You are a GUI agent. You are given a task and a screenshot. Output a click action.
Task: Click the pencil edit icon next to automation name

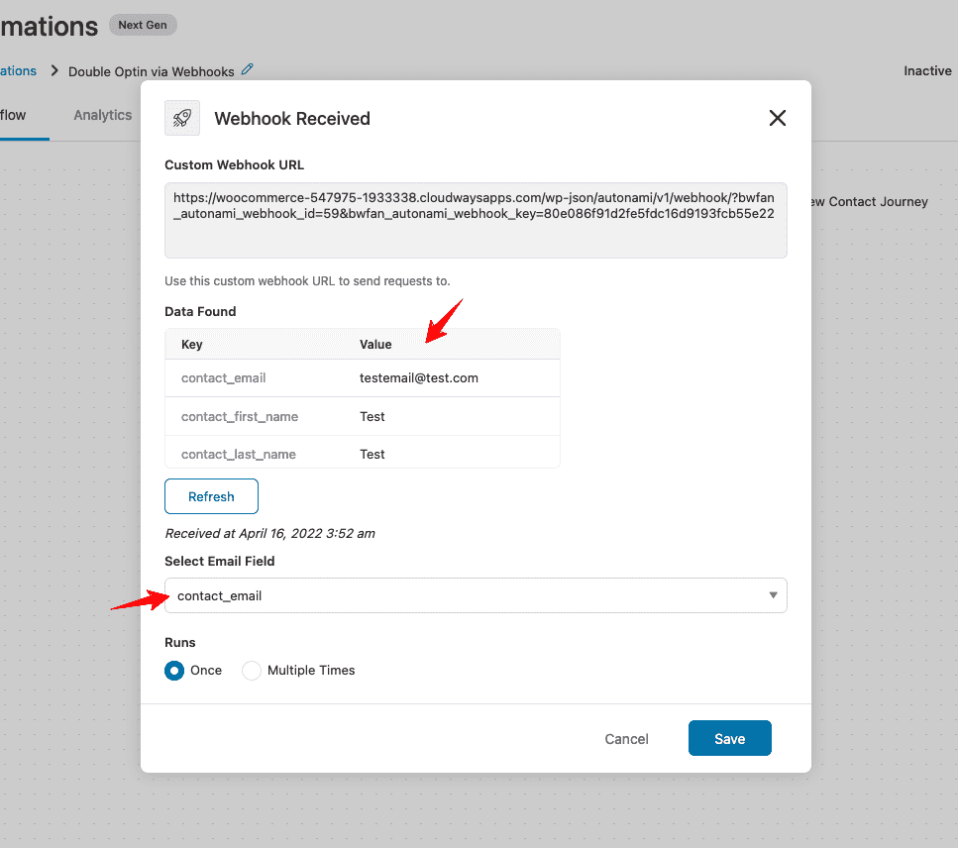247,69
